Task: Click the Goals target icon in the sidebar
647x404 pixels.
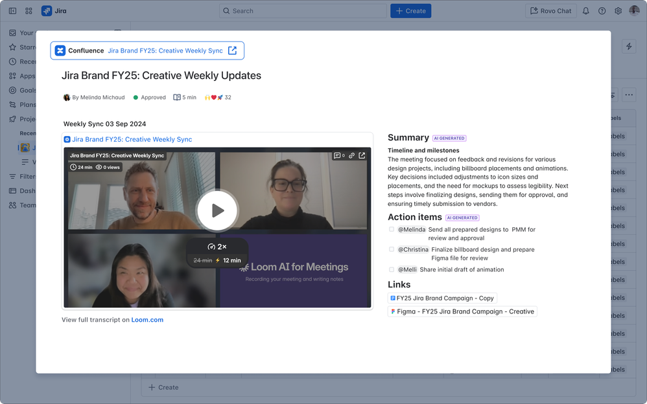Action: 13,90
